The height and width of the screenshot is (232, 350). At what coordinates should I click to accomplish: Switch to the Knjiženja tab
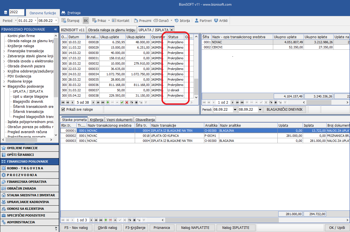(97, 120)
